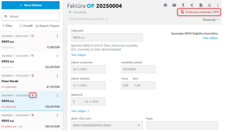Collapse the lower Viac údajov section

click(80, 111)
